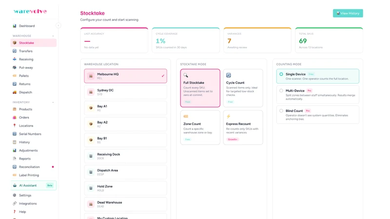
Task: Click the Returns icon in sidebar
Action: 15,84
